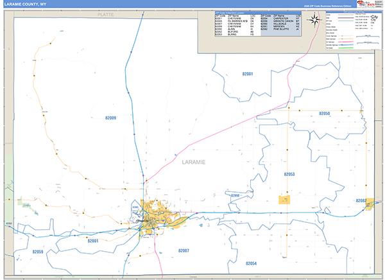Image resolution: width=385 pixels, height=280 pixels.
Task: Choose ZIP code 82007 label
Action: 184,250
